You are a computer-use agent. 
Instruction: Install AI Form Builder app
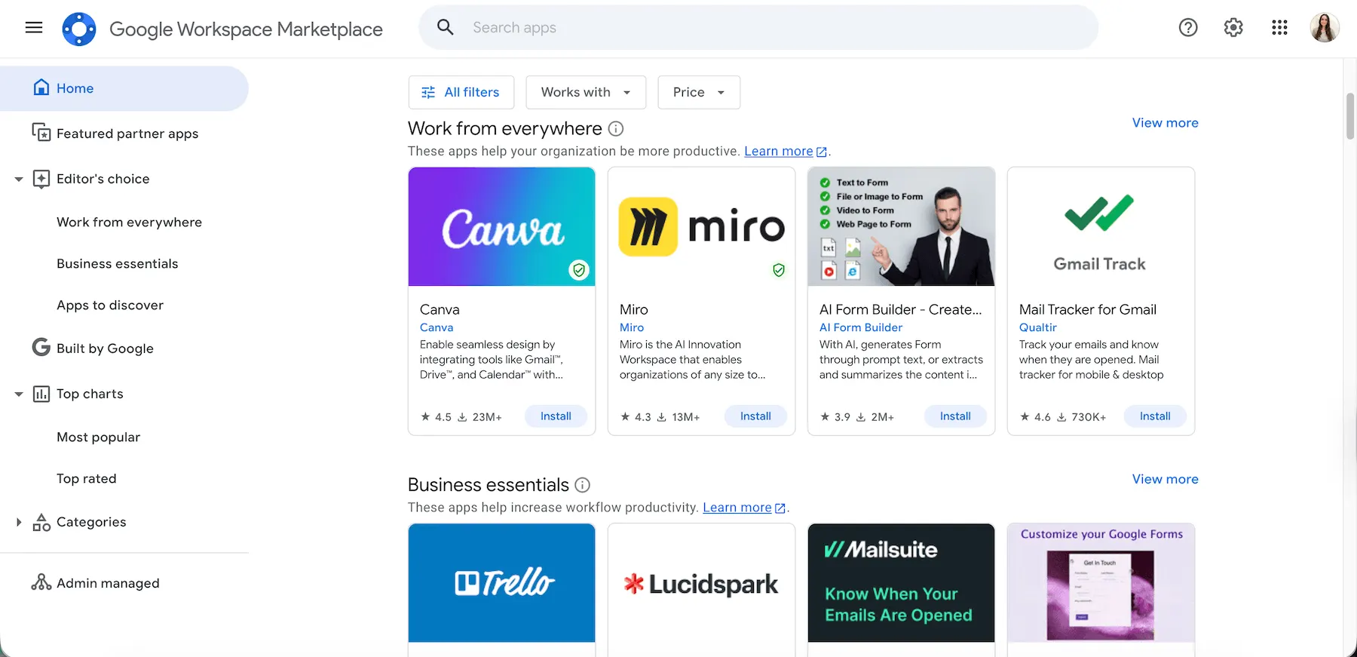coord(955,416)
